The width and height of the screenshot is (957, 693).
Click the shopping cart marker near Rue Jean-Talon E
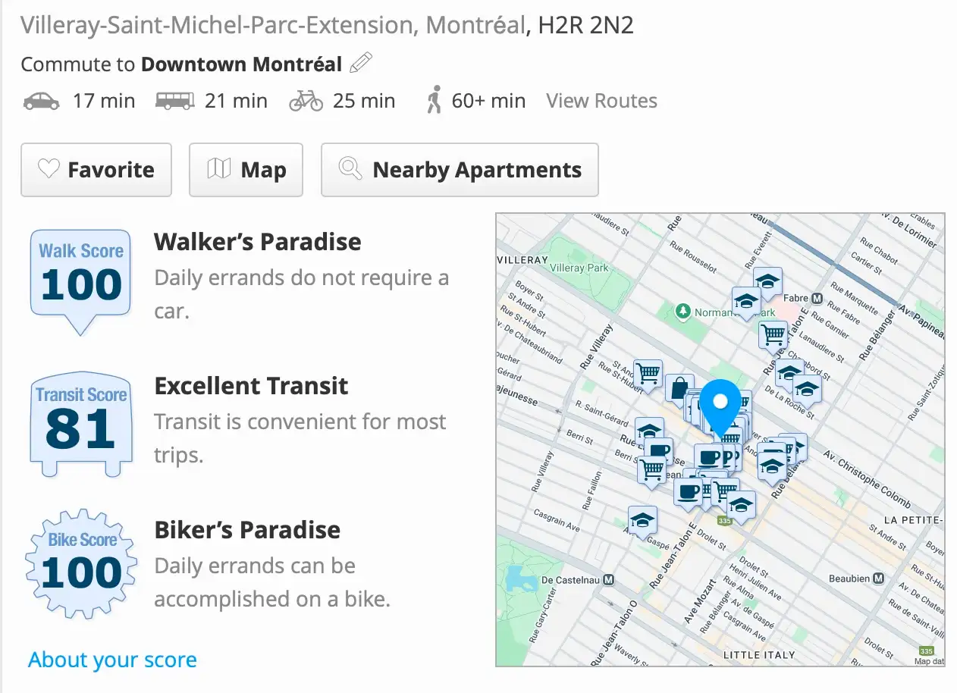pyautogui.click(x=773, y=335)
